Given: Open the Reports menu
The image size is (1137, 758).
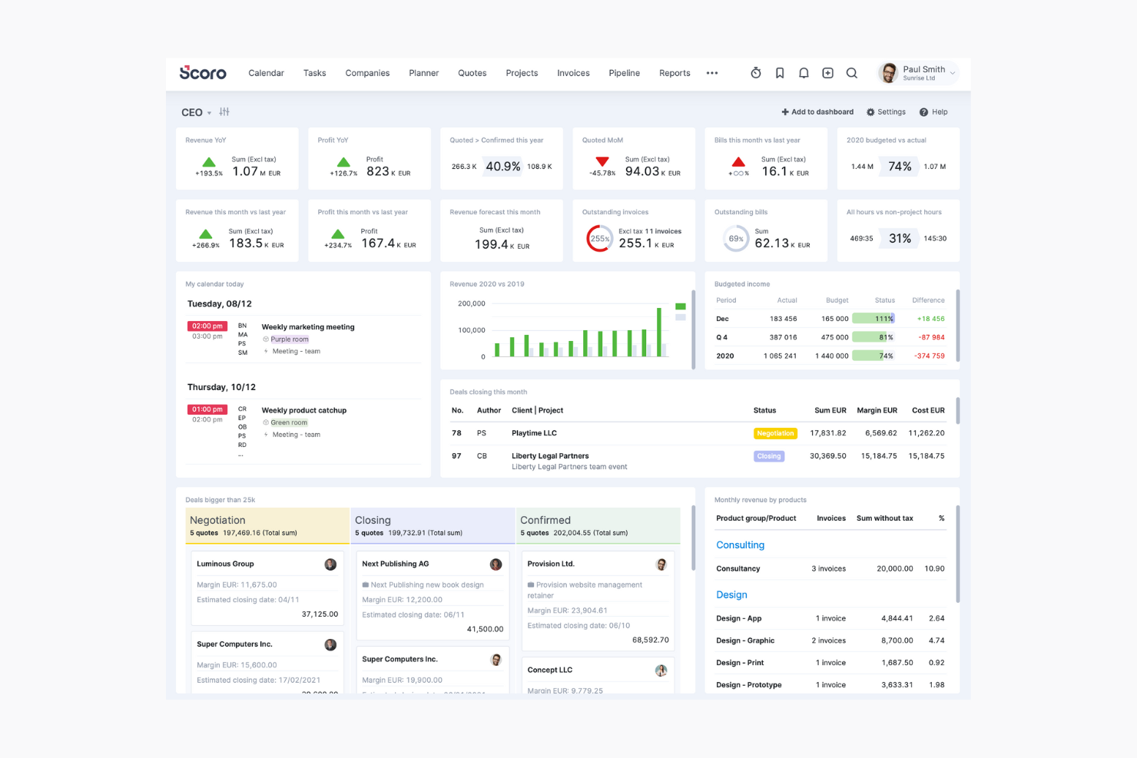Looking at the screenshot, I should [675, 73].
